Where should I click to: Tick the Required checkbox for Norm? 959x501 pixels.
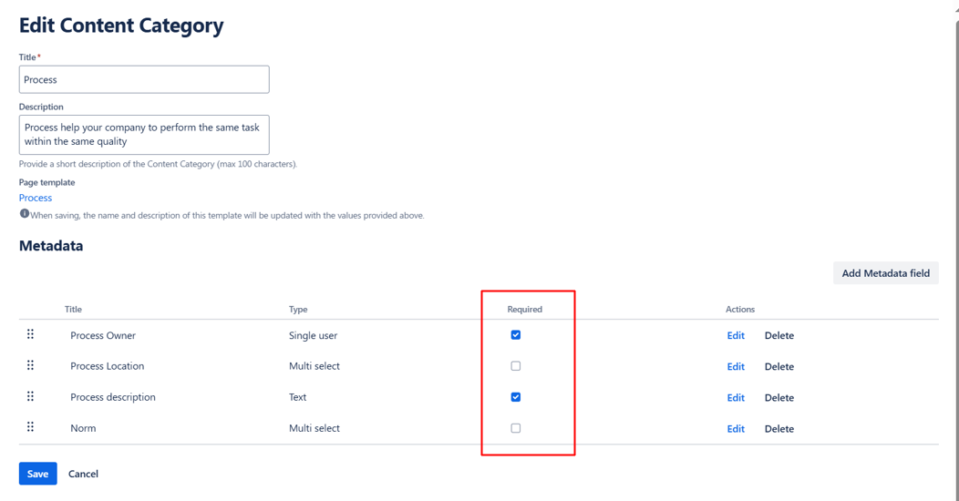pos(516,428)
